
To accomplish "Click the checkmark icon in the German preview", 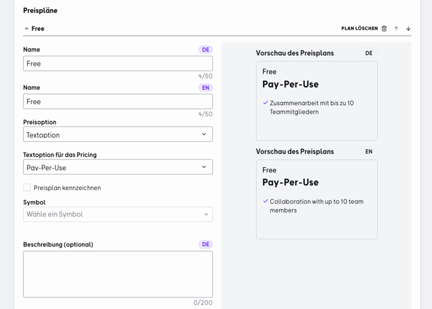I will (x=265, y=103).
